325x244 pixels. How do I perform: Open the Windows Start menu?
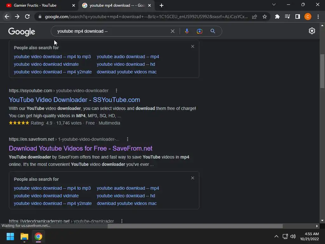click(10, 236)
